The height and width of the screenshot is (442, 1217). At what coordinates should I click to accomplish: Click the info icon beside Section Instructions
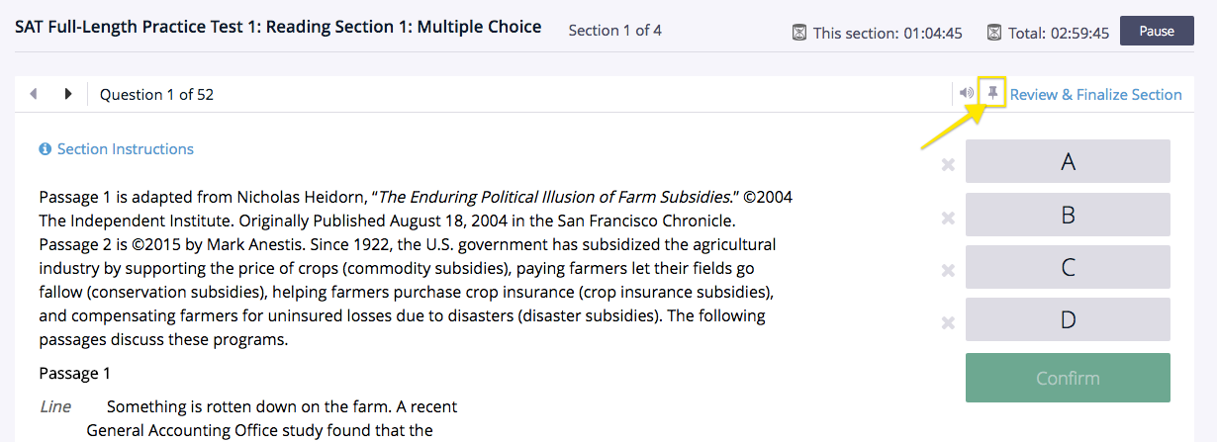pyautogui.click(x=45, y=149)
